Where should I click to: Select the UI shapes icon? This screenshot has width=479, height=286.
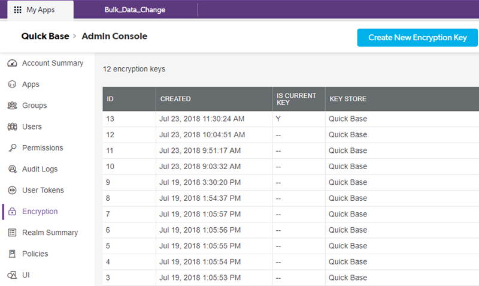pyautogui.click(x=12, y=275)
